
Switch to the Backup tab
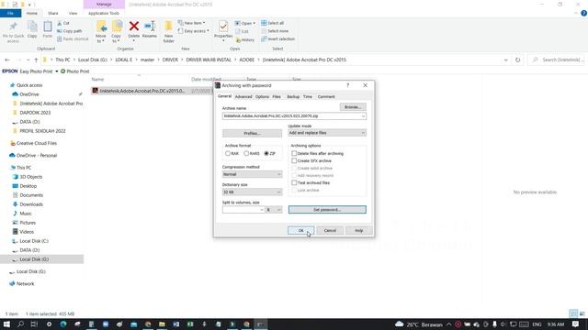coord(293,96)
